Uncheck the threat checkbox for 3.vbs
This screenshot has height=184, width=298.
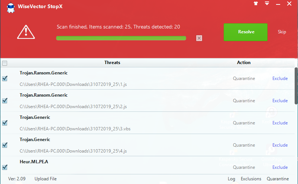[x=5, y=123]
